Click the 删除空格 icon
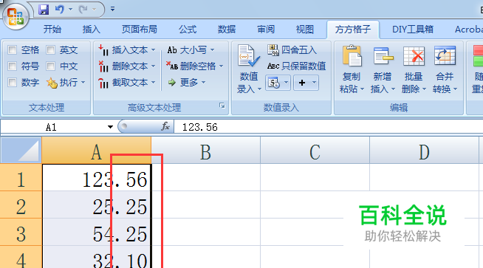Image resolution: width=483 pixels, height=268 pixels. 172,66
